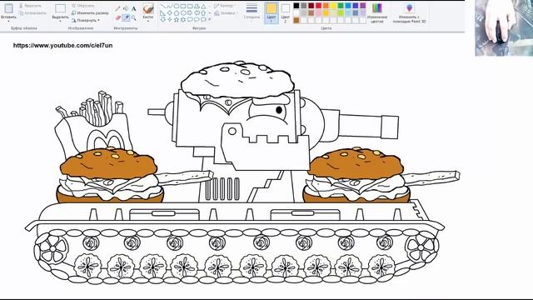Open the shape Fill (Заливка) dropdown

(x=226, y=13)
